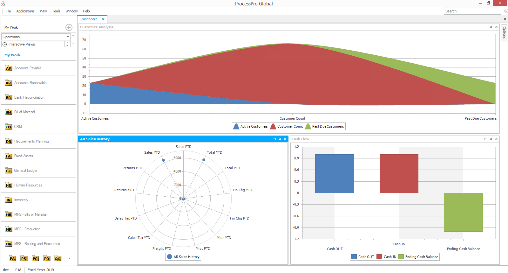
Task: Click MFG - Production in My Work list
Action: [x=27, y=229]
